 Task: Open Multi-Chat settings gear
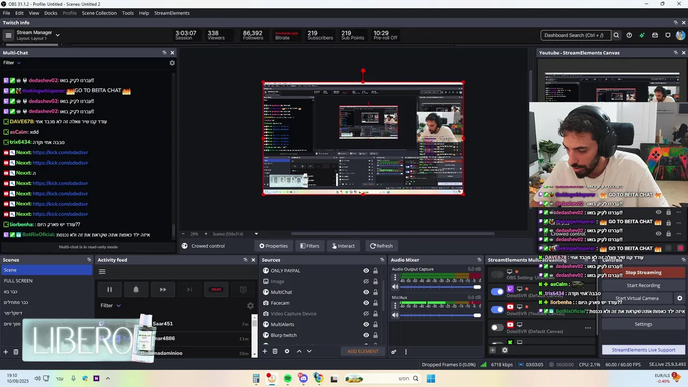[172, 63]
